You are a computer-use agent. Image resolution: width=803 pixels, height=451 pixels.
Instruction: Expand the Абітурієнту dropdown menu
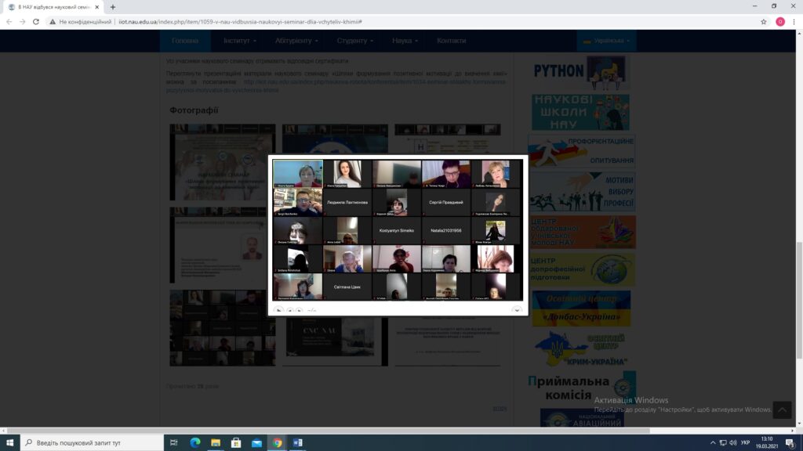(x=296, y=41)
